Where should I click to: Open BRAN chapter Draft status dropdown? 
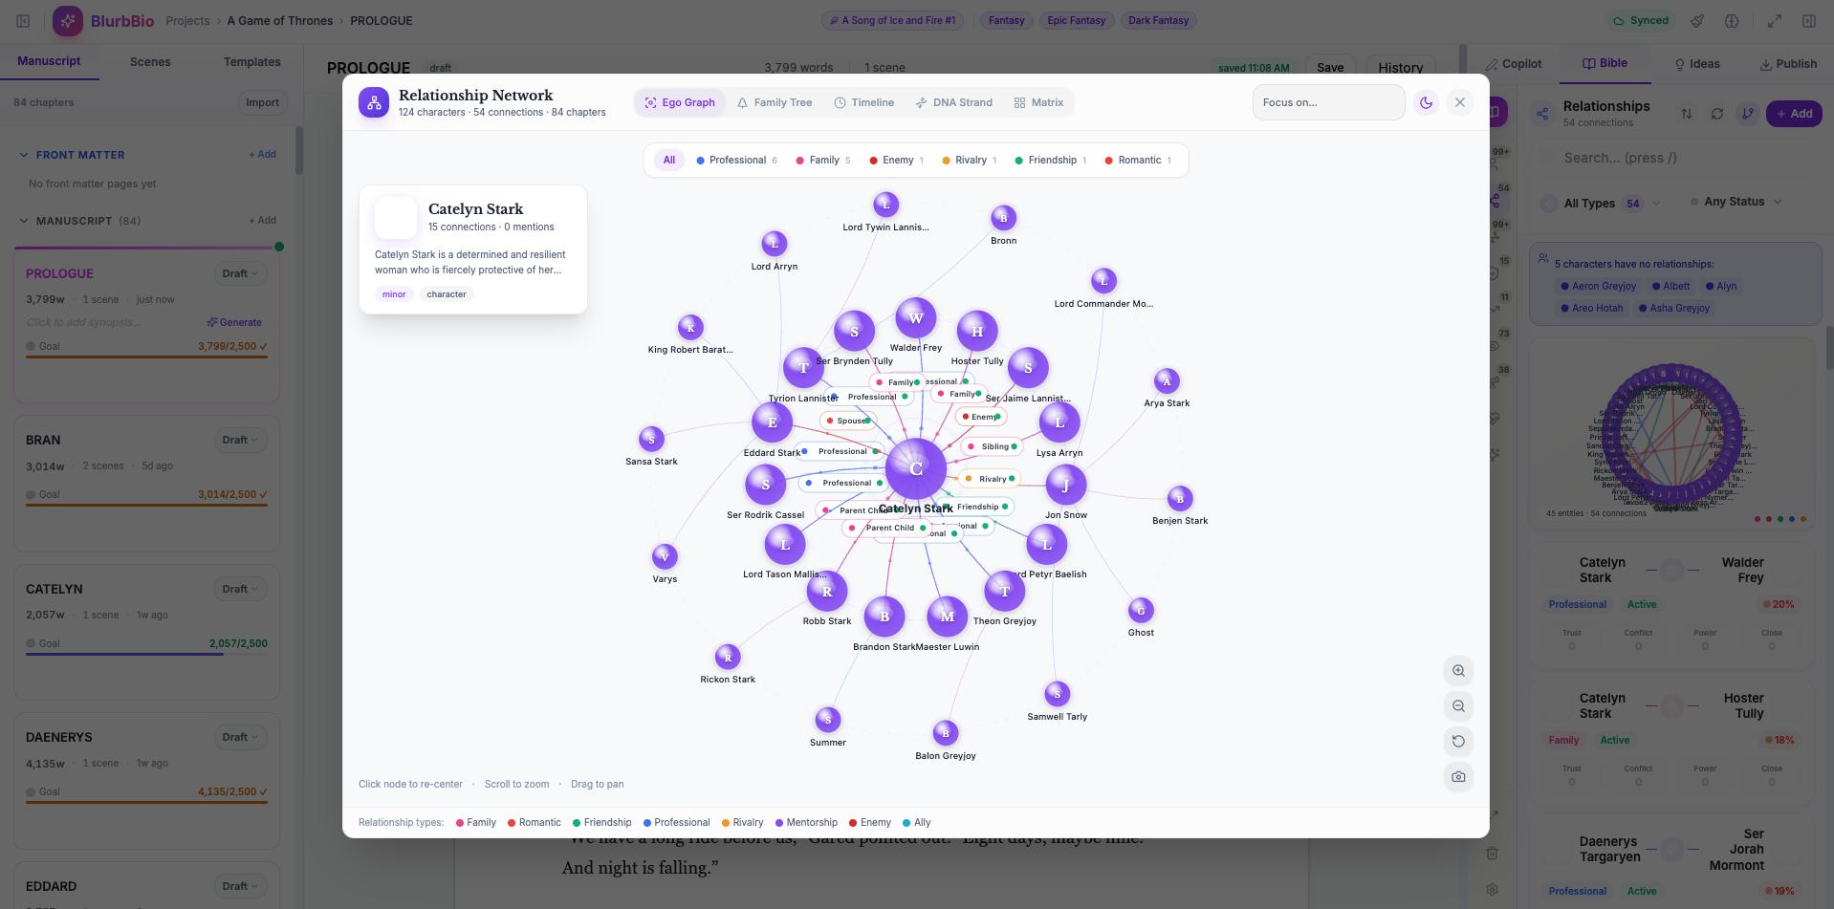tap(240, 440)
